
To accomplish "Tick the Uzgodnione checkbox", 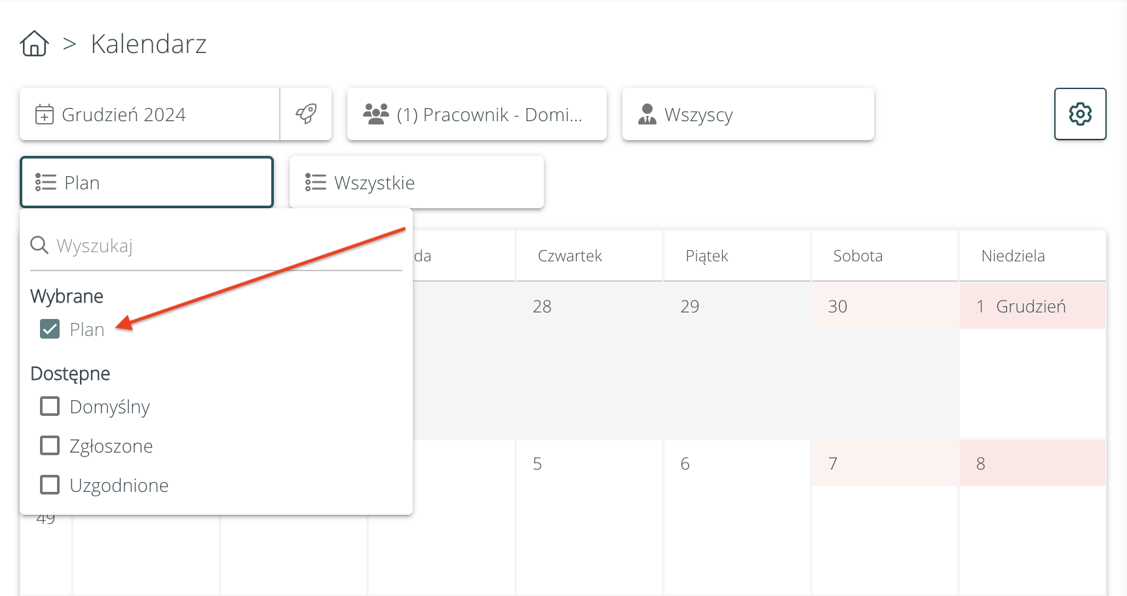I will 50,485.
